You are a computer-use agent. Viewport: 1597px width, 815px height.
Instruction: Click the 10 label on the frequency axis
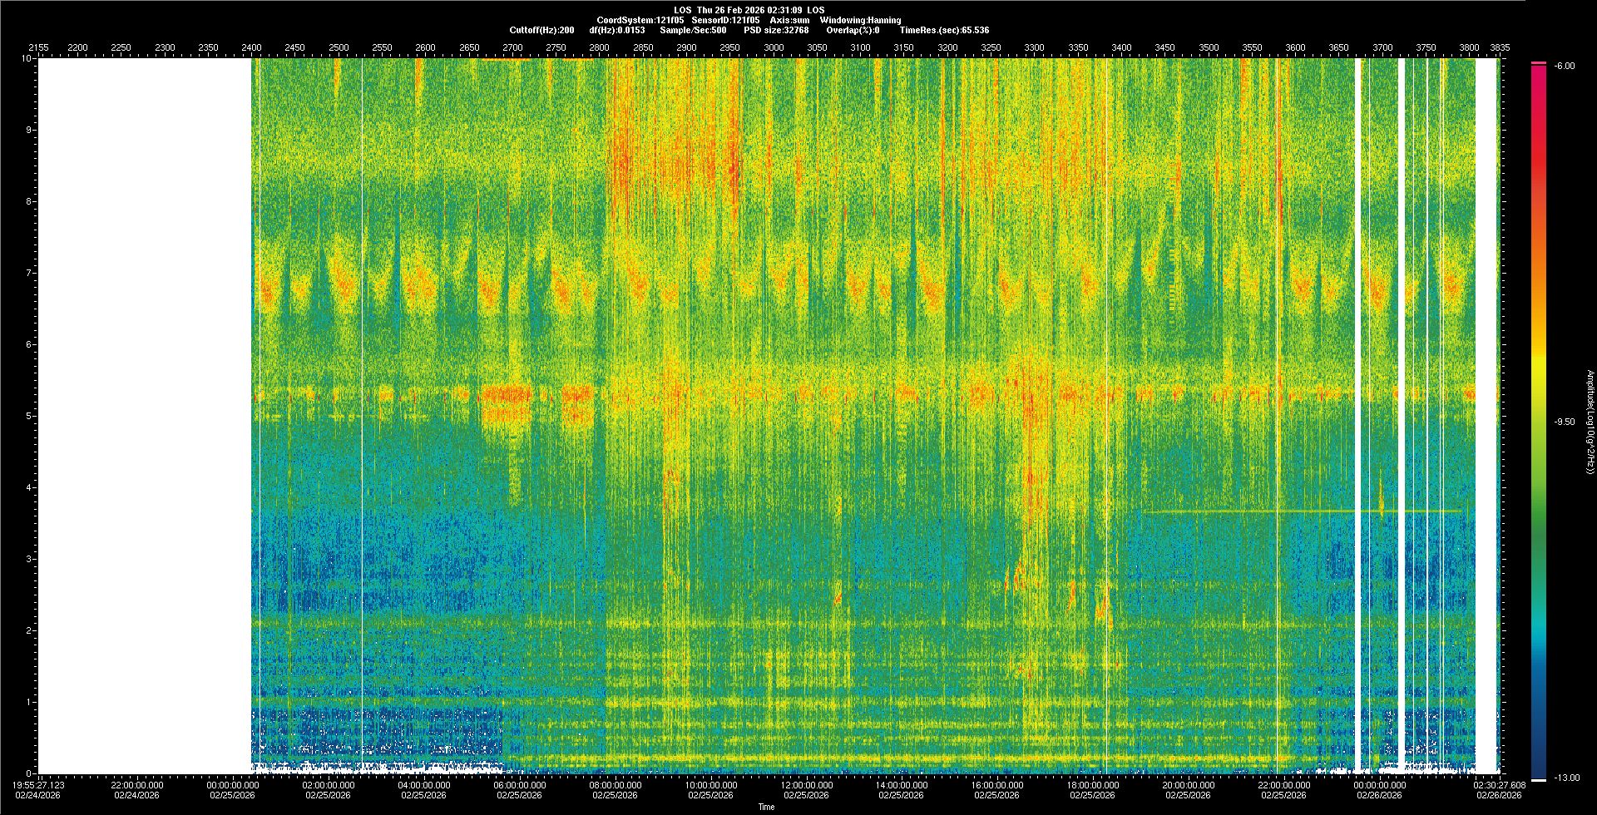tap(27, 59)
